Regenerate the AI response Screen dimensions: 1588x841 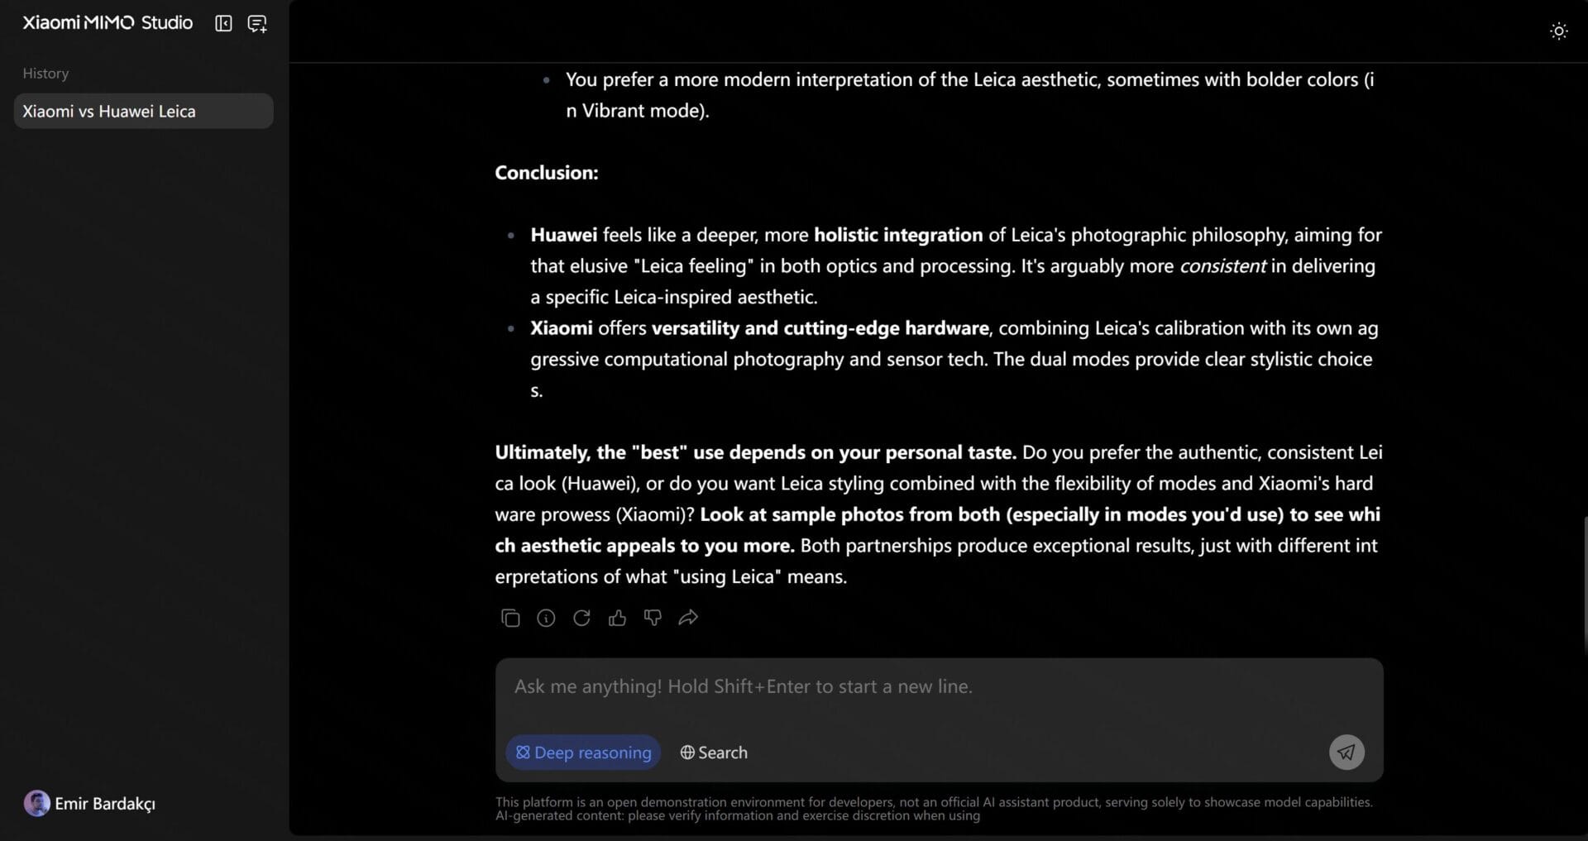(581, 618)
